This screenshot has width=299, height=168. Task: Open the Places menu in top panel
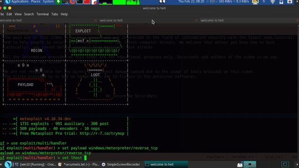coord(36,1)
